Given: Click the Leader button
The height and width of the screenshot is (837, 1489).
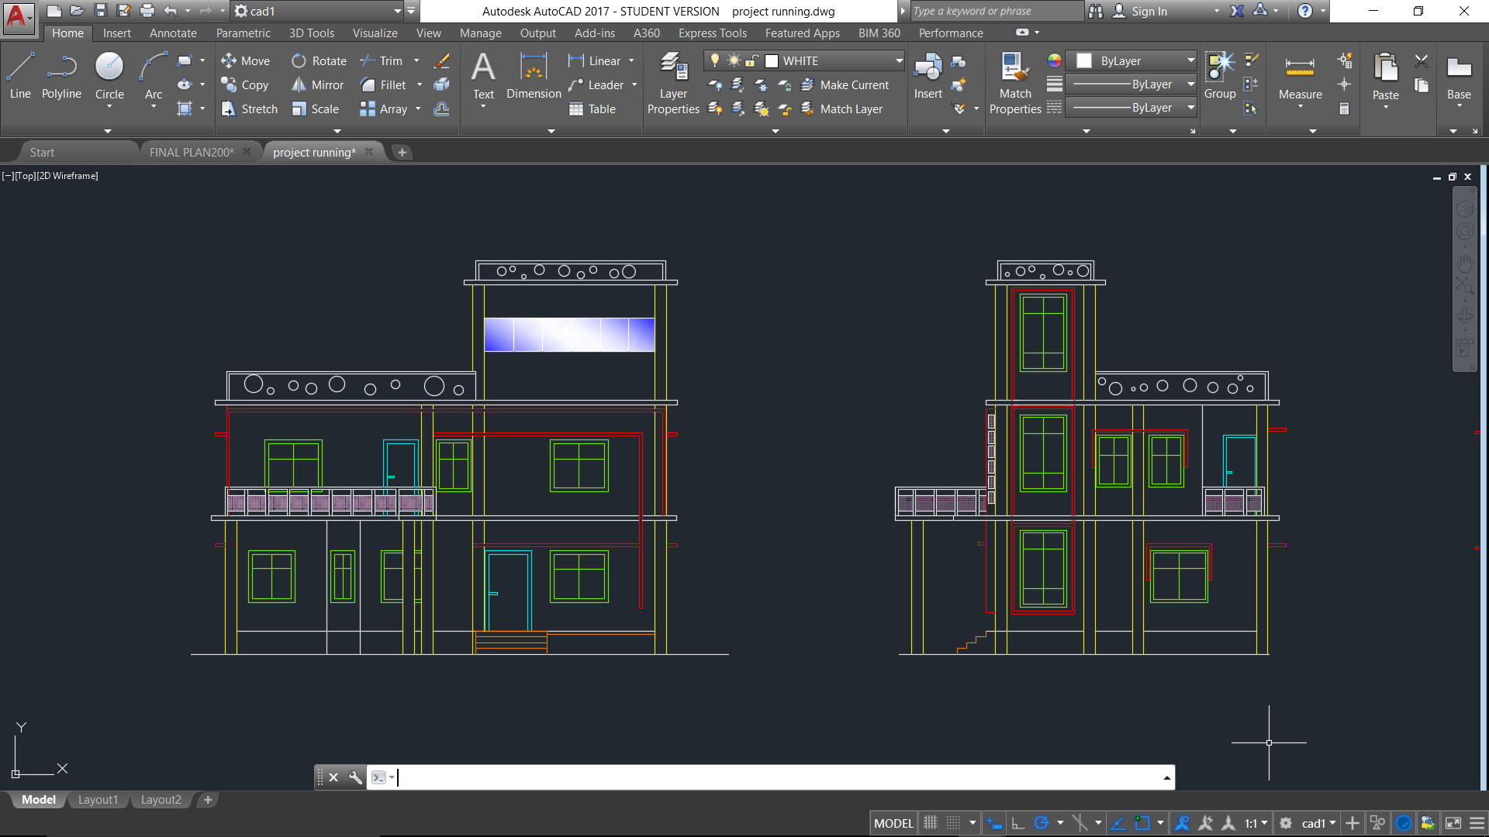Looking at the screenshot, I should click(596, 84).
